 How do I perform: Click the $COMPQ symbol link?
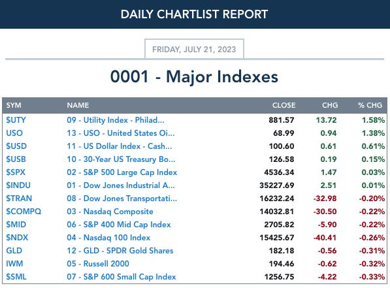point(24,212)
